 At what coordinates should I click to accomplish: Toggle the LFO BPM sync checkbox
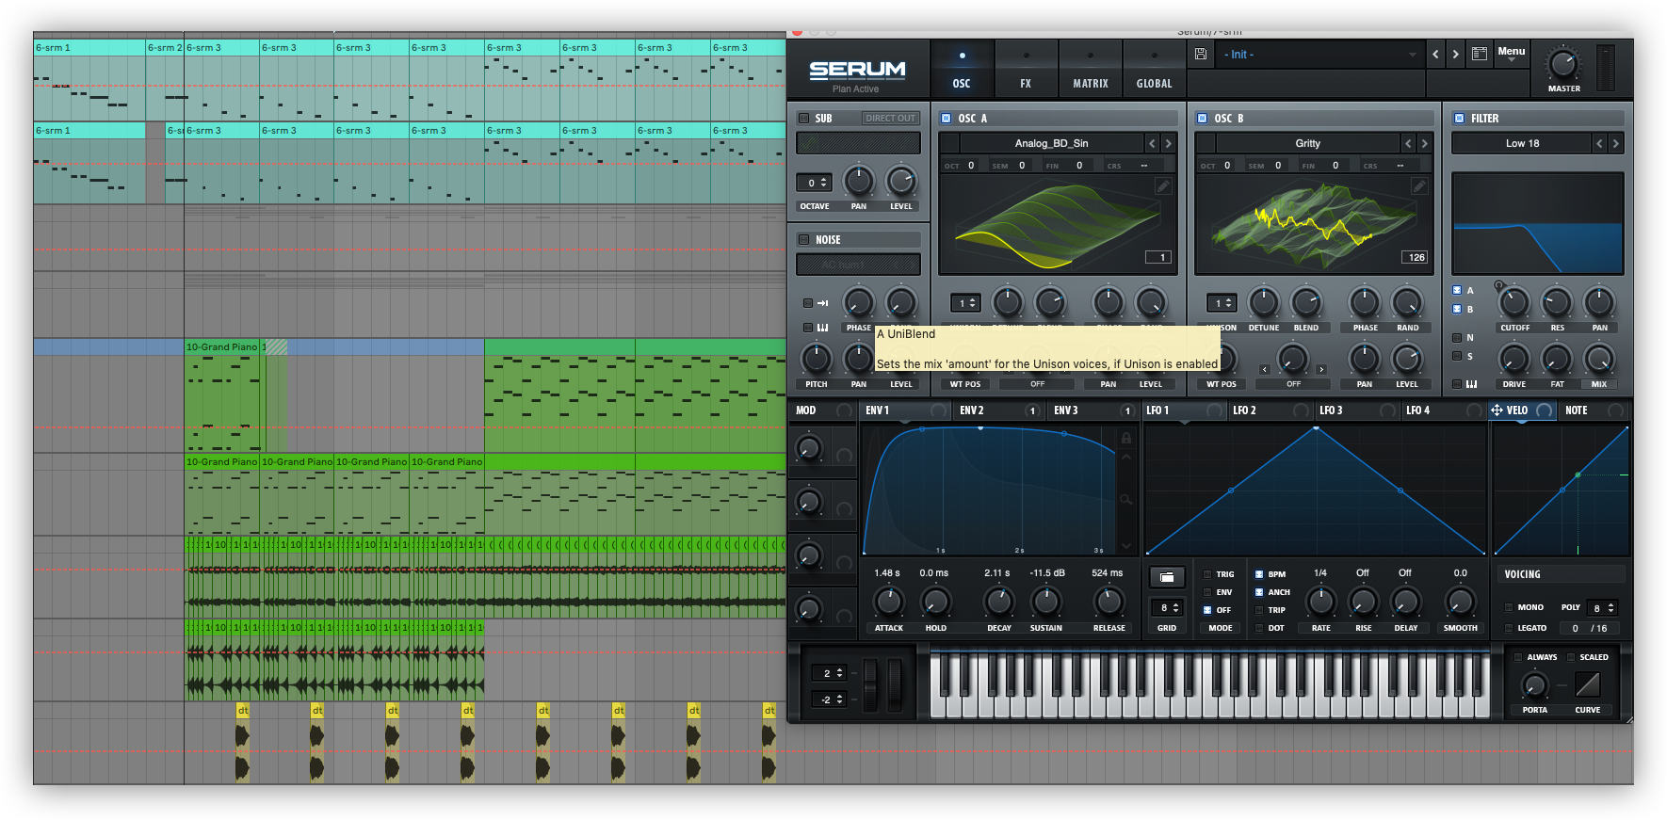click(x=1259, y=574)
